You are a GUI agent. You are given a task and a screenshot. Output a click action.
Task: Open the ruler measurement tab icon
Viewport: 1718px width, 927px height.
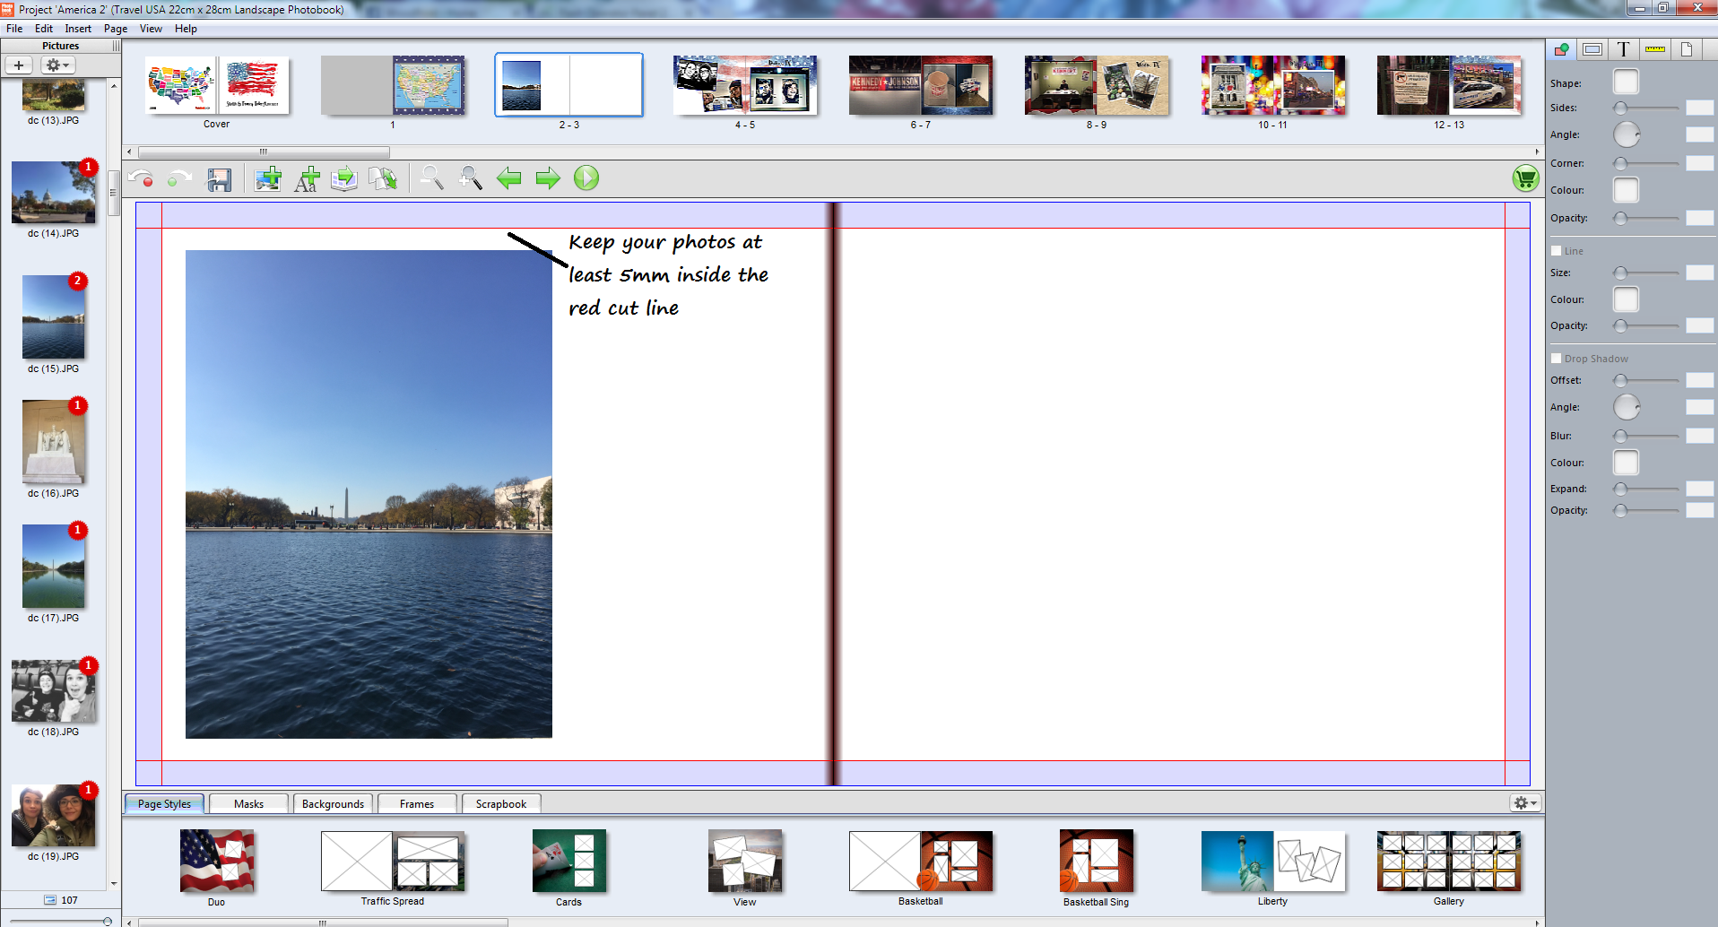1654,49
